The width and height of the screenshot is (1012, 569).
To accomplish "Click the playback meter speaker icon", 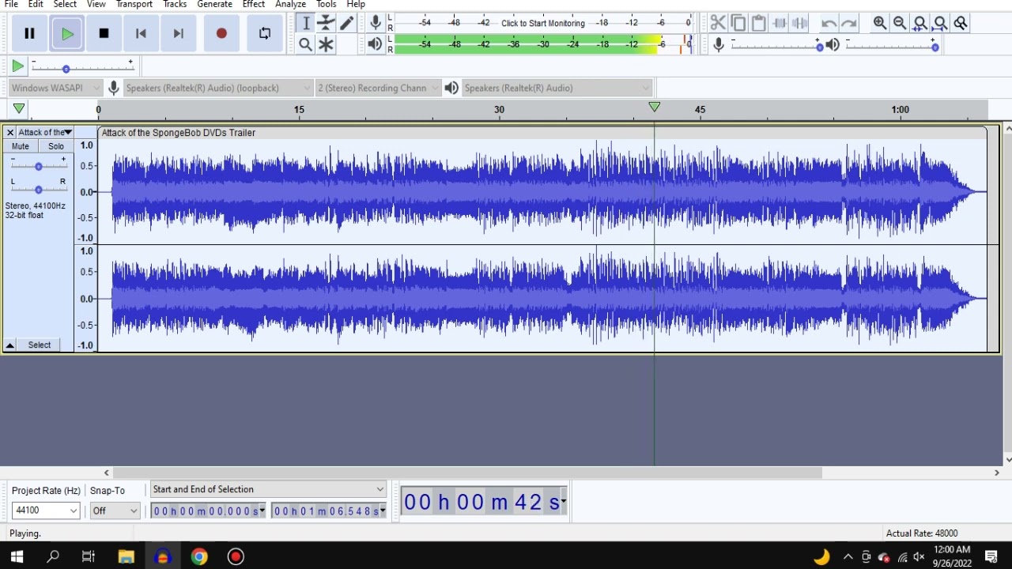I will (x=376, y=44).
